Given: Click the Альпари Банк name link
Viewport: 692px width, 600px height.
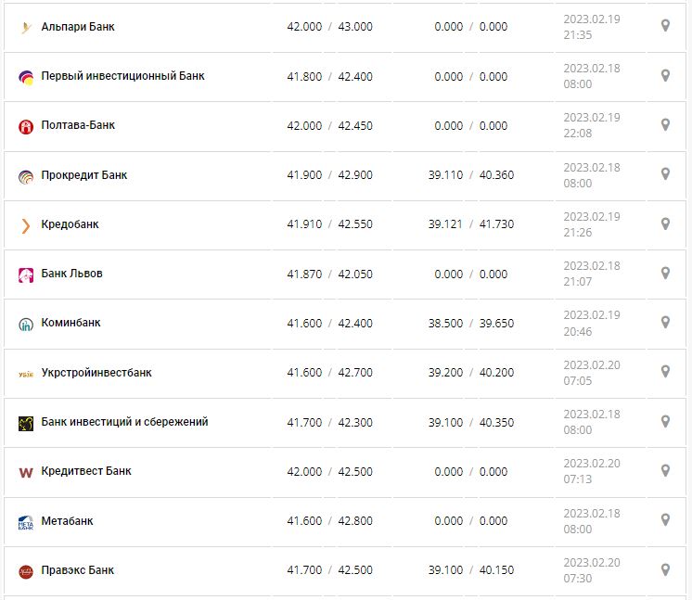Looking at the screenshot, I should click(78, 27).
